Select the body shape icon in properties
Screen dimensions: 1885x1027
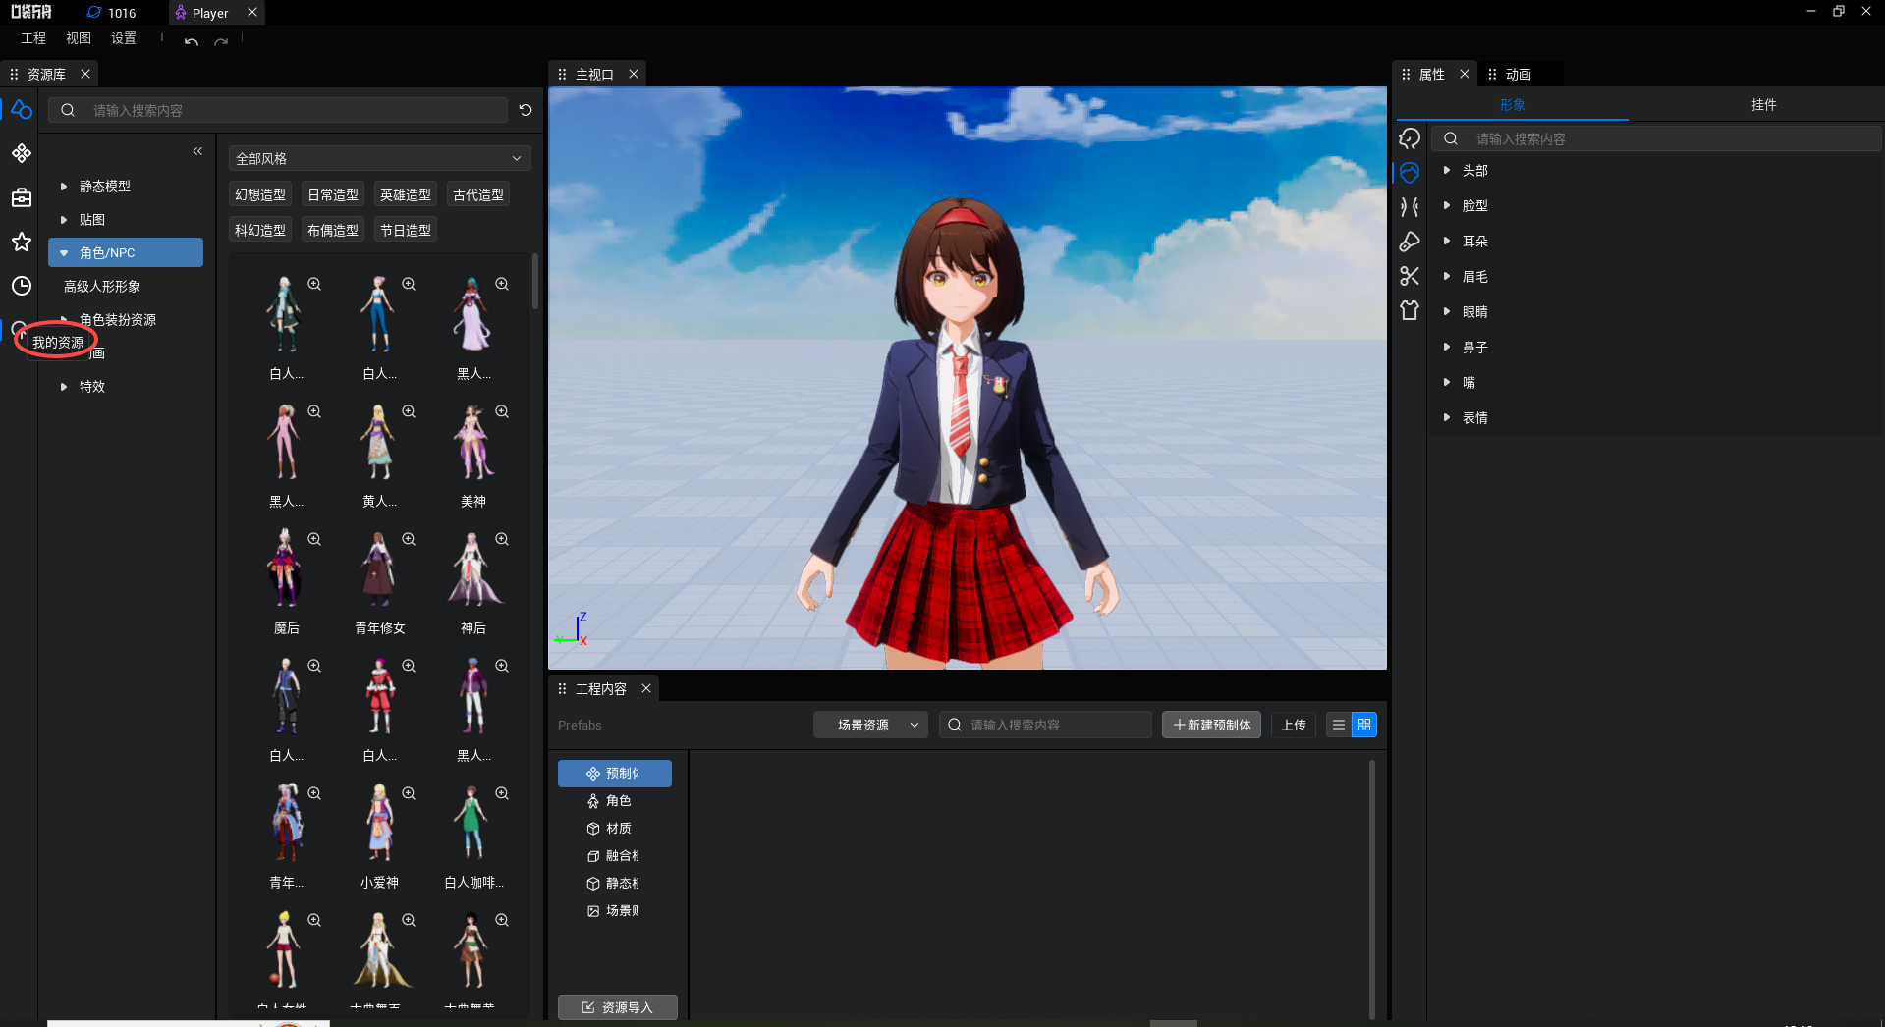(1410, 207)
